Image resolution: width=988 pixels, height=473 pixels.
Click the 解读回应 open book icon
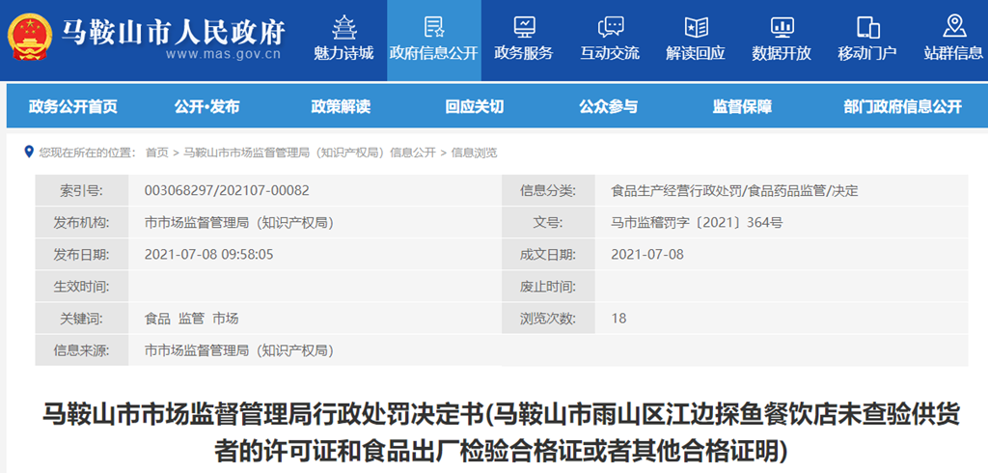pyautogui.click(x=696, y=26)
